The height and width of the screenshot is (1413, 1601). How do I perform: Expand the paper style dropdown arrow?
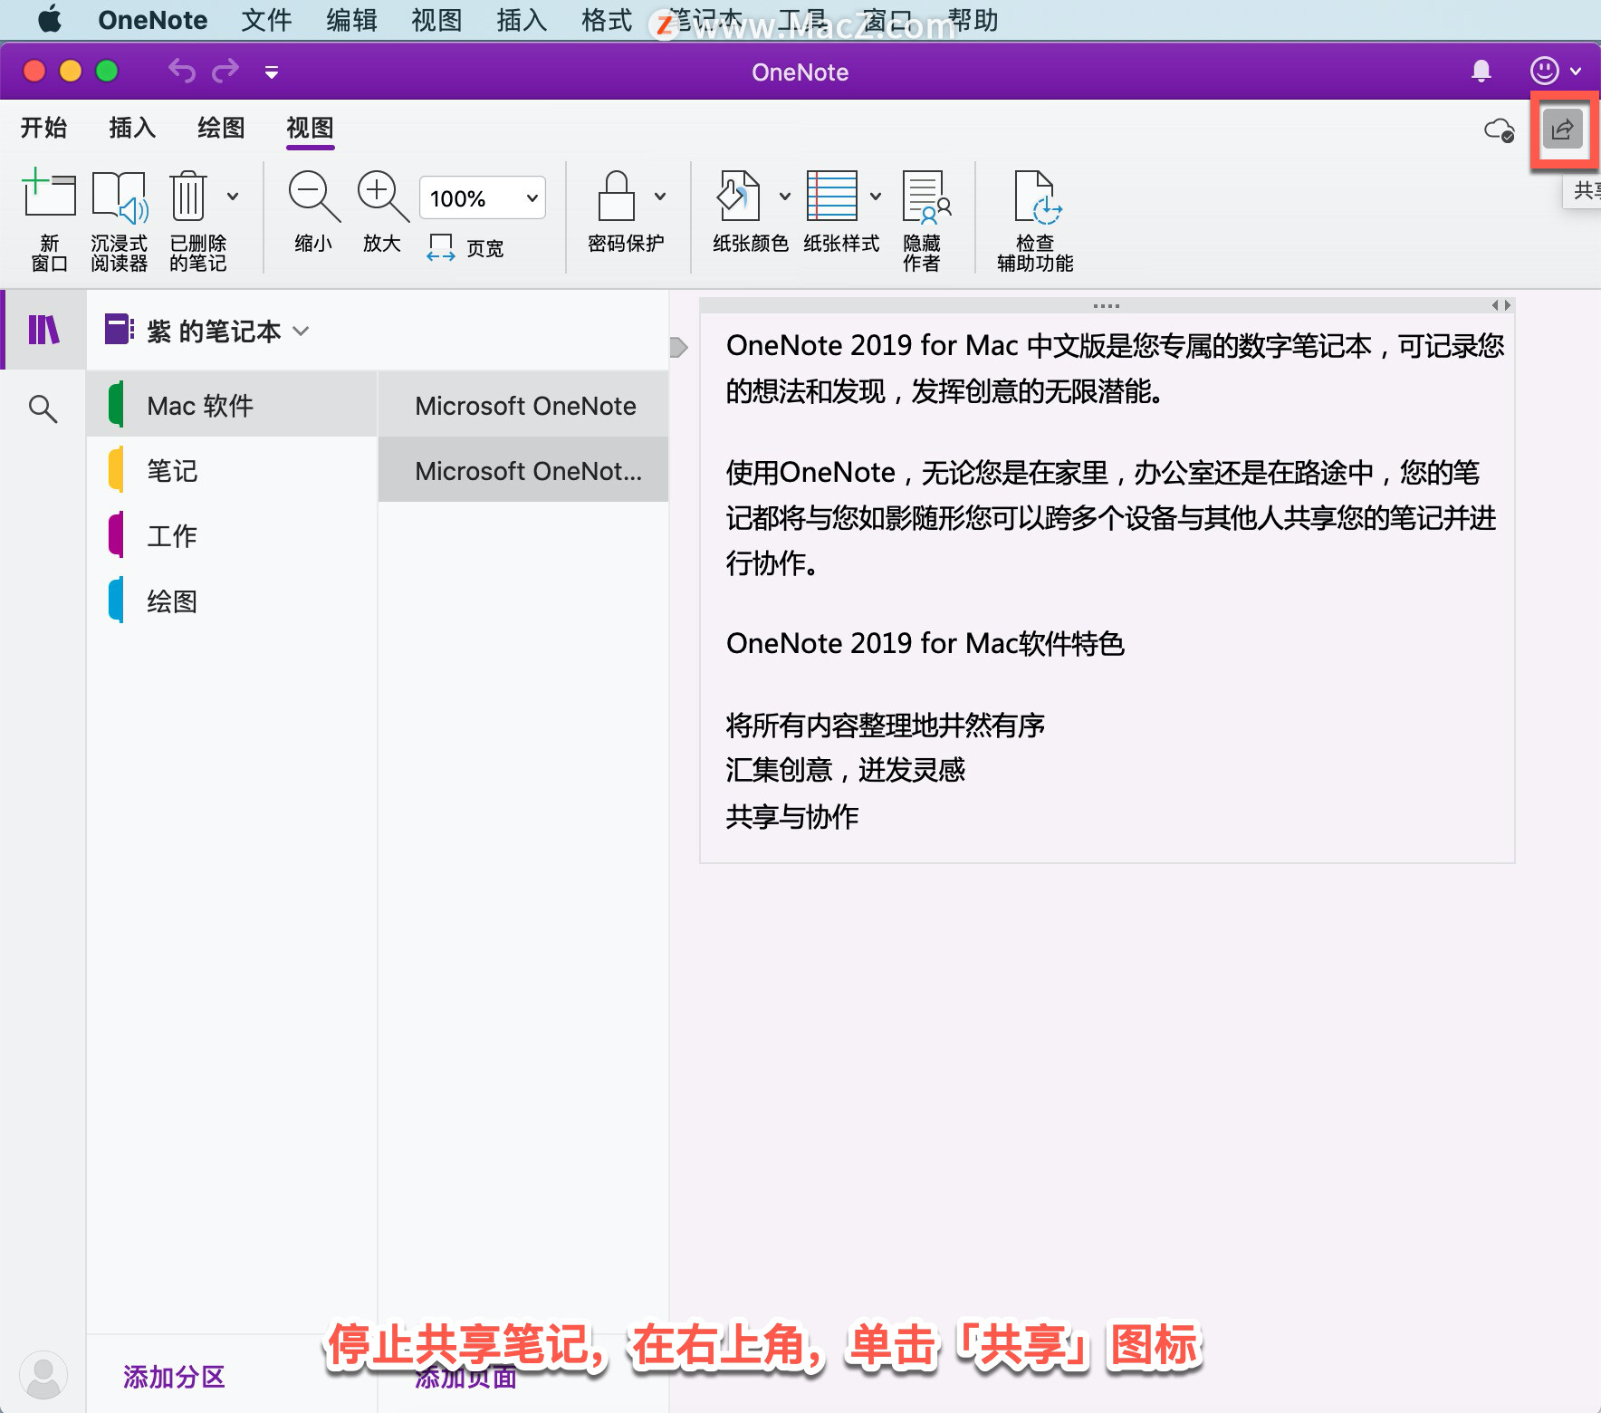point(876,197)
